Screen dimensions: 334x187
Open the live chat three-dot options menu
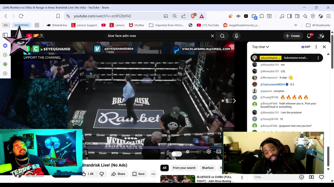(316, 47)
